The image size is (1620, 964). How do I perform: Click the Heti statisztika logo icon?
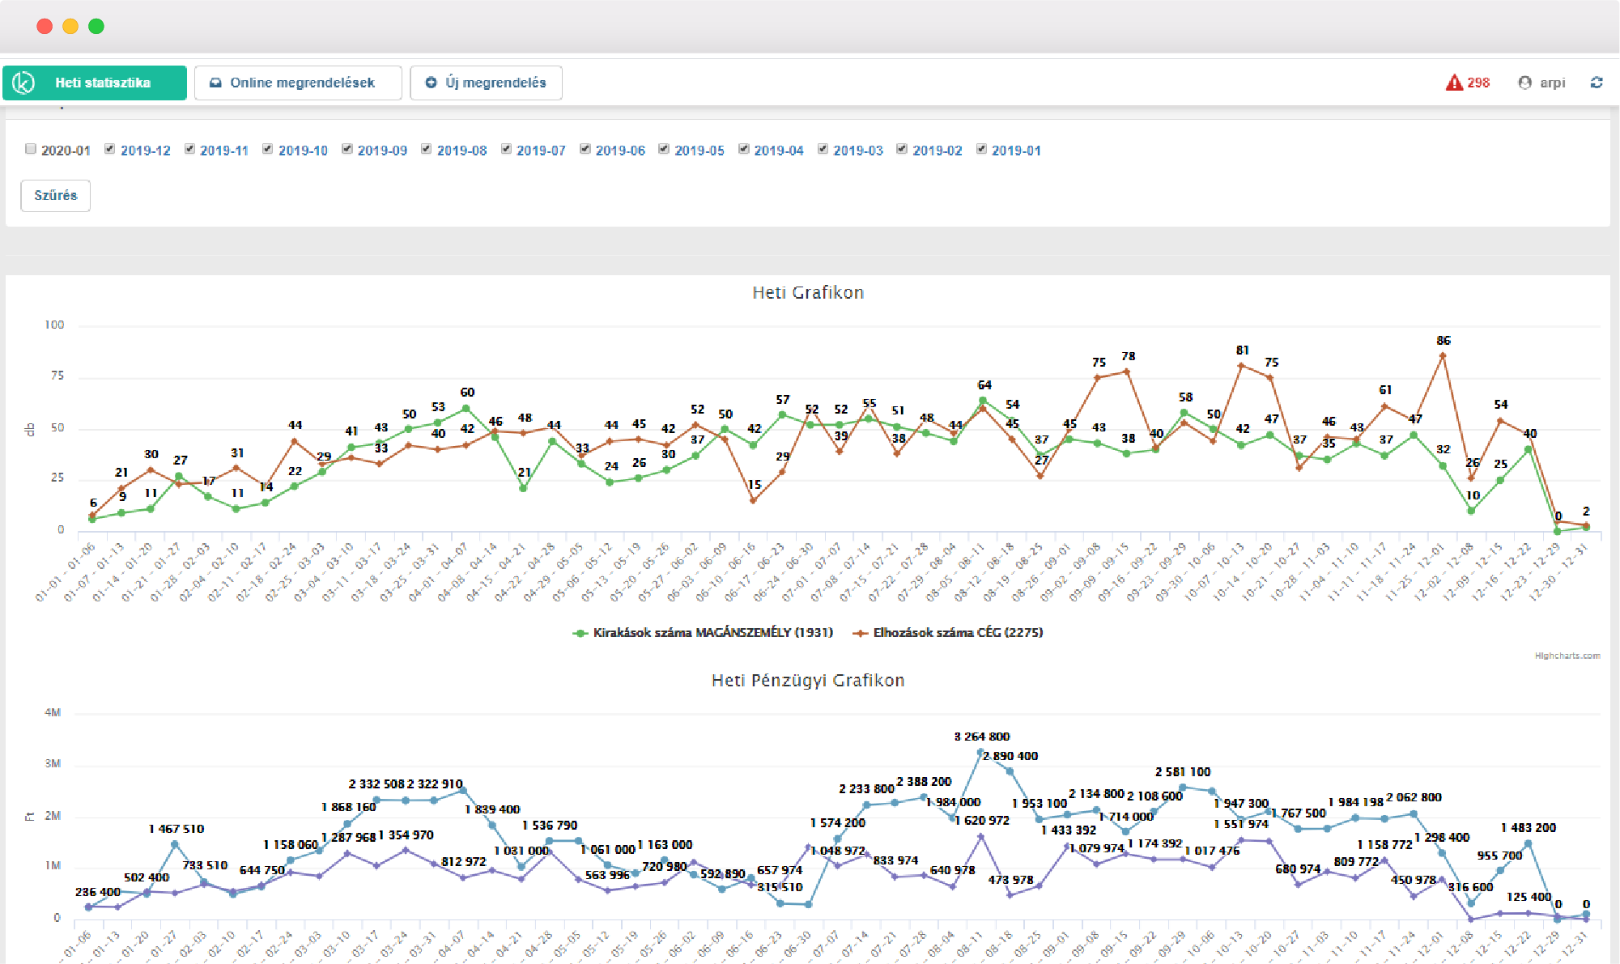click(x=23, y=83)
